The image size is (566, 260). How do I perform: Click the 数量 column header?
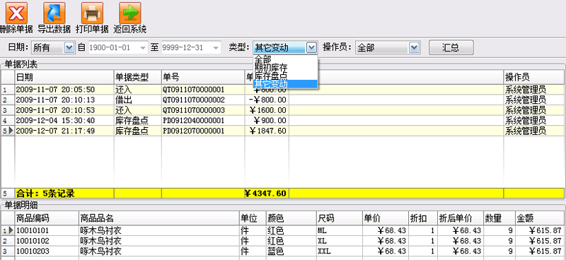pyautogui.click(x=499, y=218)
